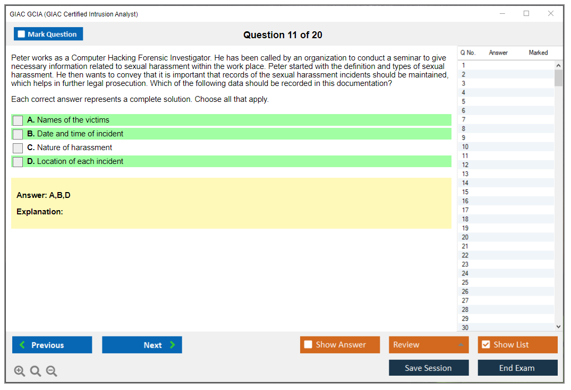The image size is (571, 390).
Task: Select checkbox B Date and time of incident
Action: [x=18, y=134]
